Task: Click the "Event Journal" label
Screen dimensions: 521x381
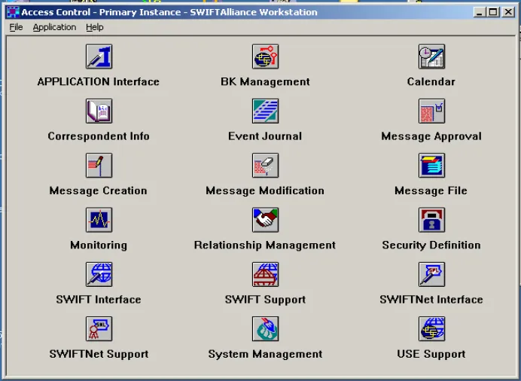Action: [x=265, y=136]
